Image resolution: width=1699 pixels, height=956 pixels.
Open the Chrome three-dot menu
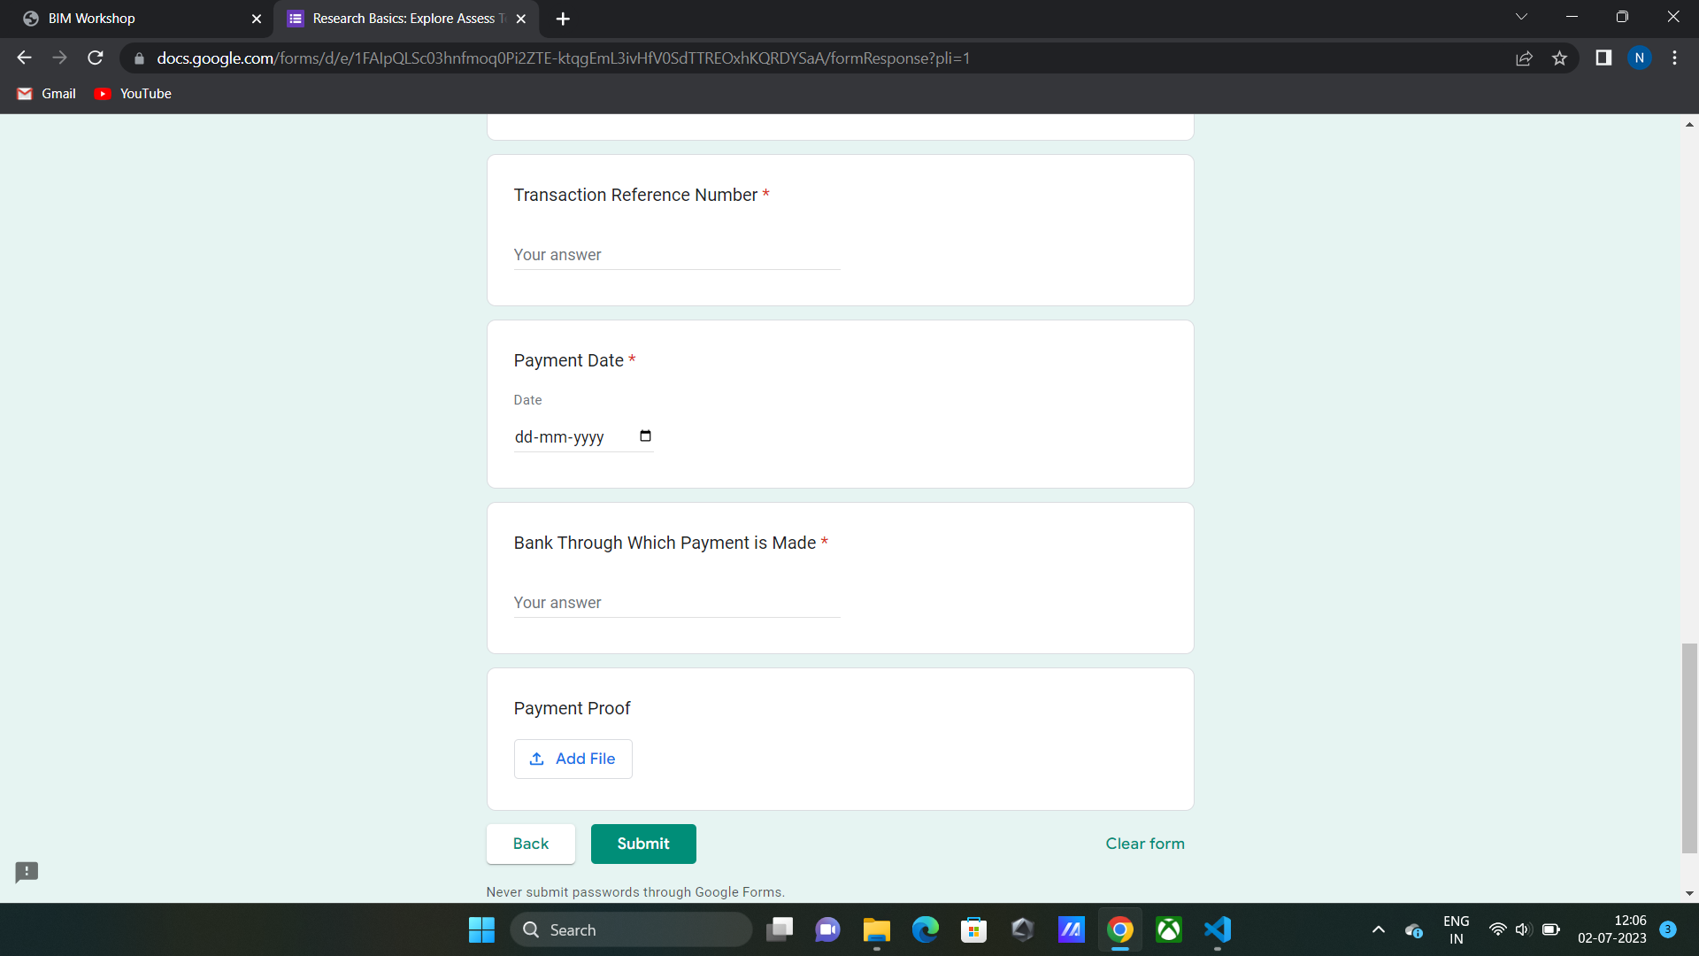point(1674,58)
